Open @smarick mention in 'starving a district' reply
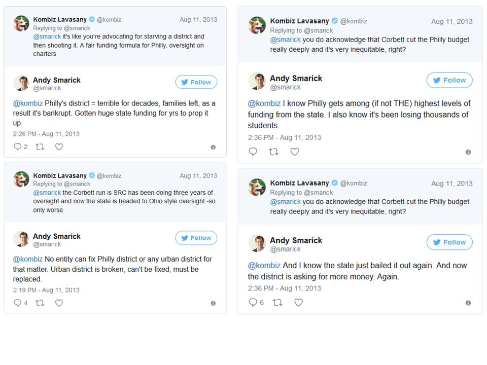Image resolution: width=487 pixels, height=365 pixels. [47, 36]
